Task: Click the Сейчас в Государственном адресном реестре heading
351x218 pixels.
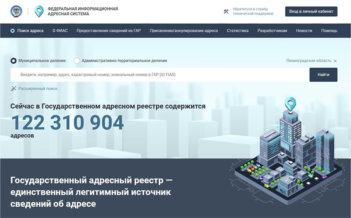Action: 108,106
